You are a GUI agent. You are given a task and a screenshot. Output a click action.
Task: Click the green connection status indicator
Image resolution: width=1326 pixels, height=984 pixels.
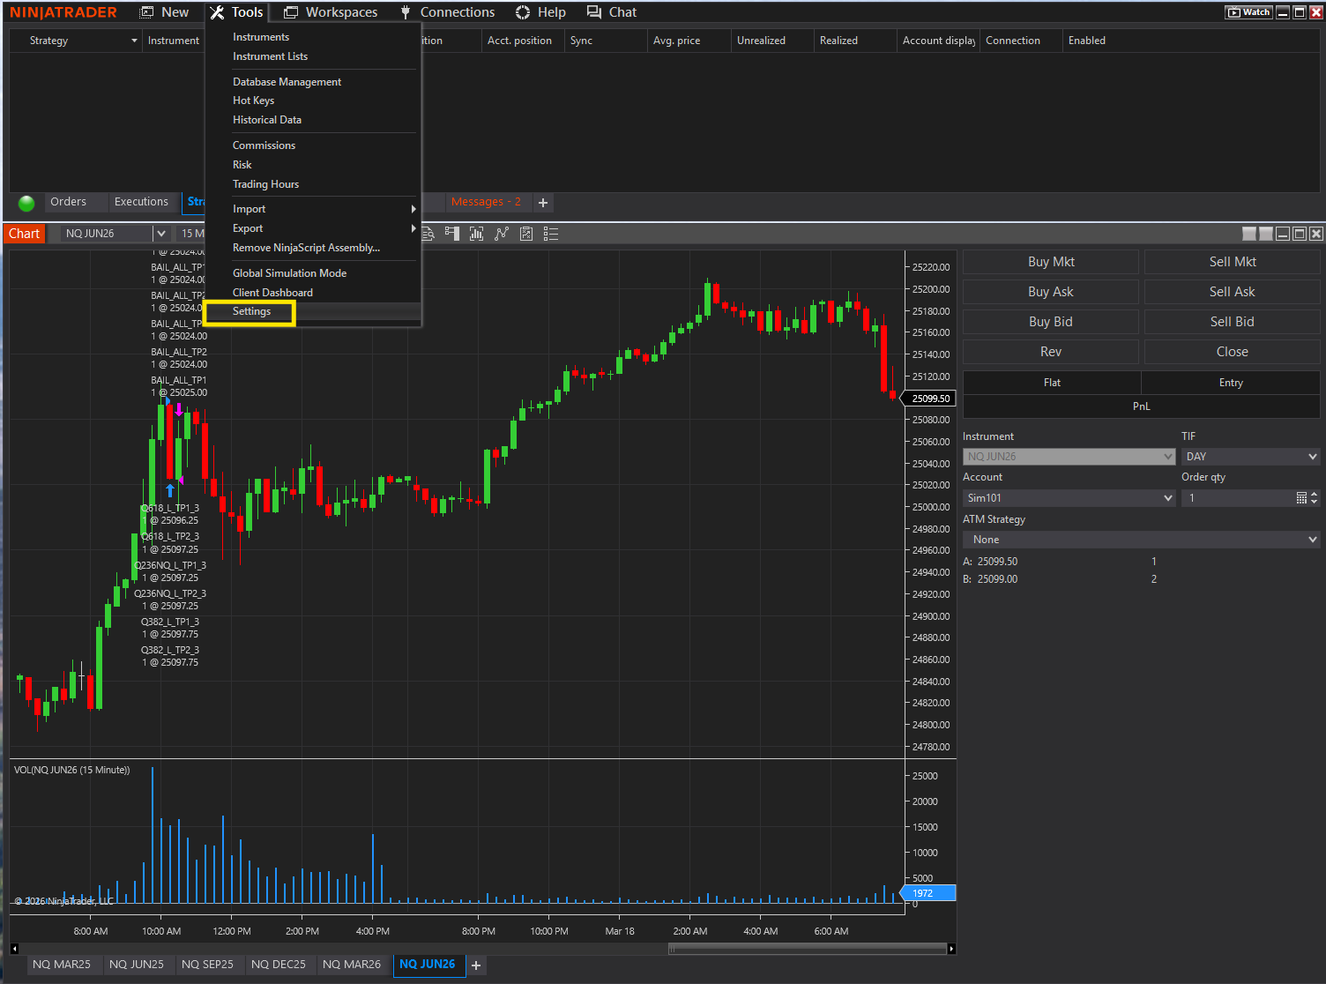26,202
